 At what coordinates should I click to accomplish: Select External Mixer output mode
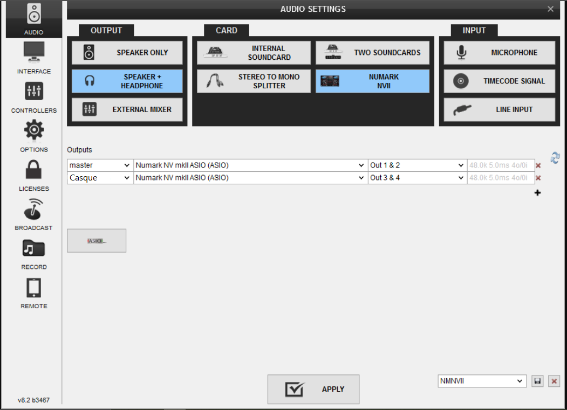coord(127,109)
